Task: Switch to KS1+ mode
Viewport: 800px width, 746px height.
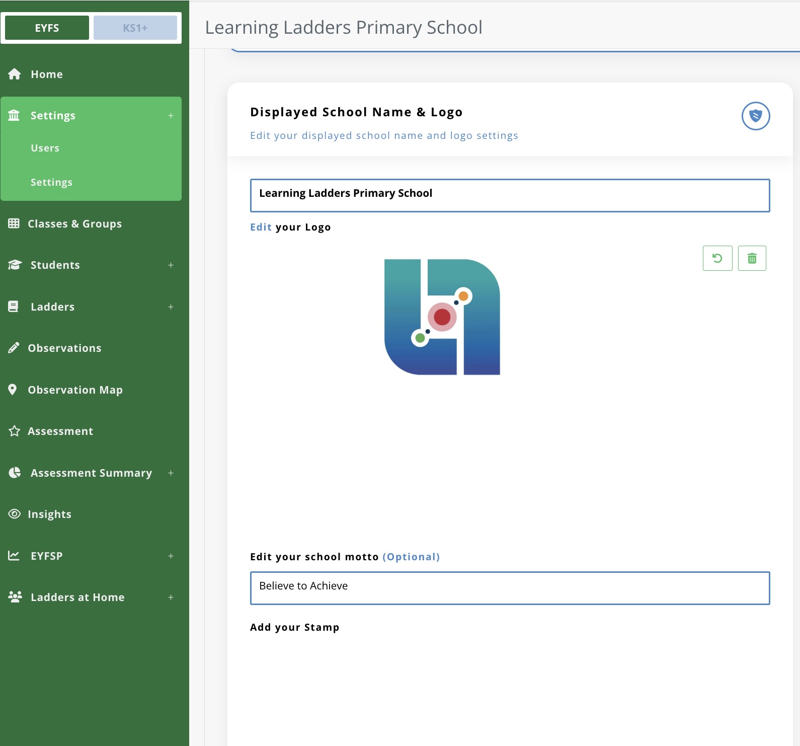Action: click(135, 28)
